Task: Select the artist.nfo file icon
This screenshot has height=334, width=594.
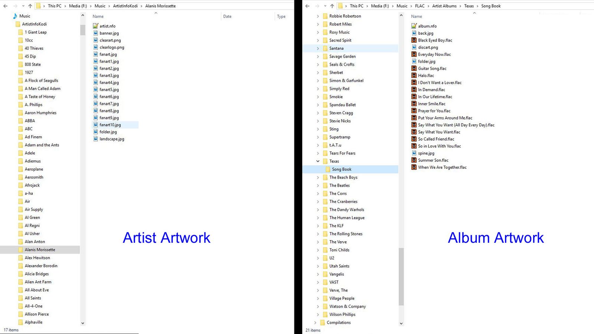Action: pyautogui.click(x=95, y=26)
